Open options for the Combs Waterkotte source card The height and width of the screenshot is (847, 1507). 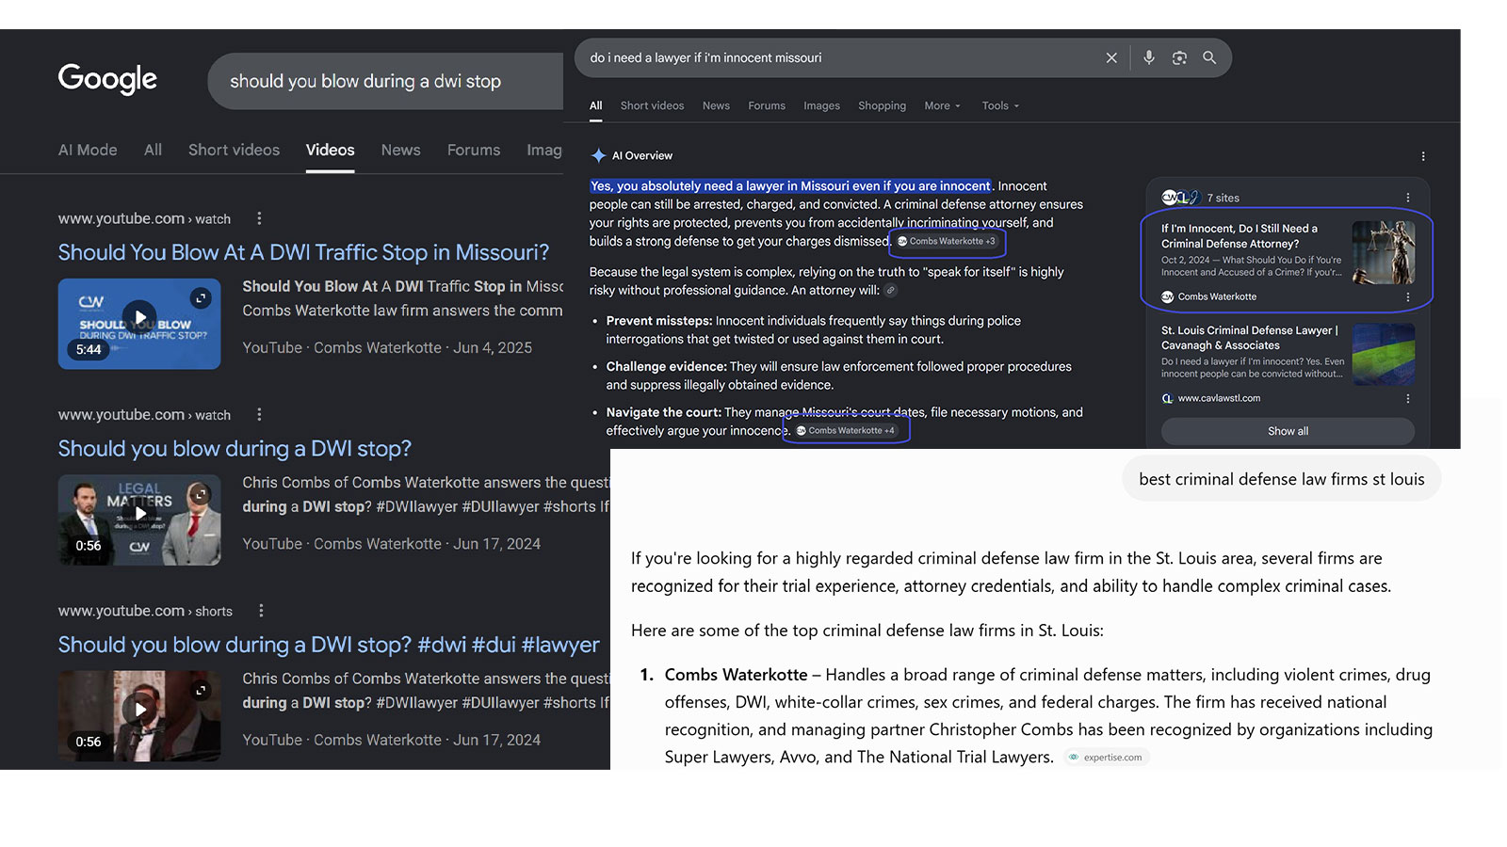click(1408, 296)
